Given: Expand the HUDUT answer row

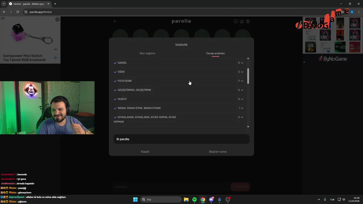Looking at the screenshot, I should [242, 99].
